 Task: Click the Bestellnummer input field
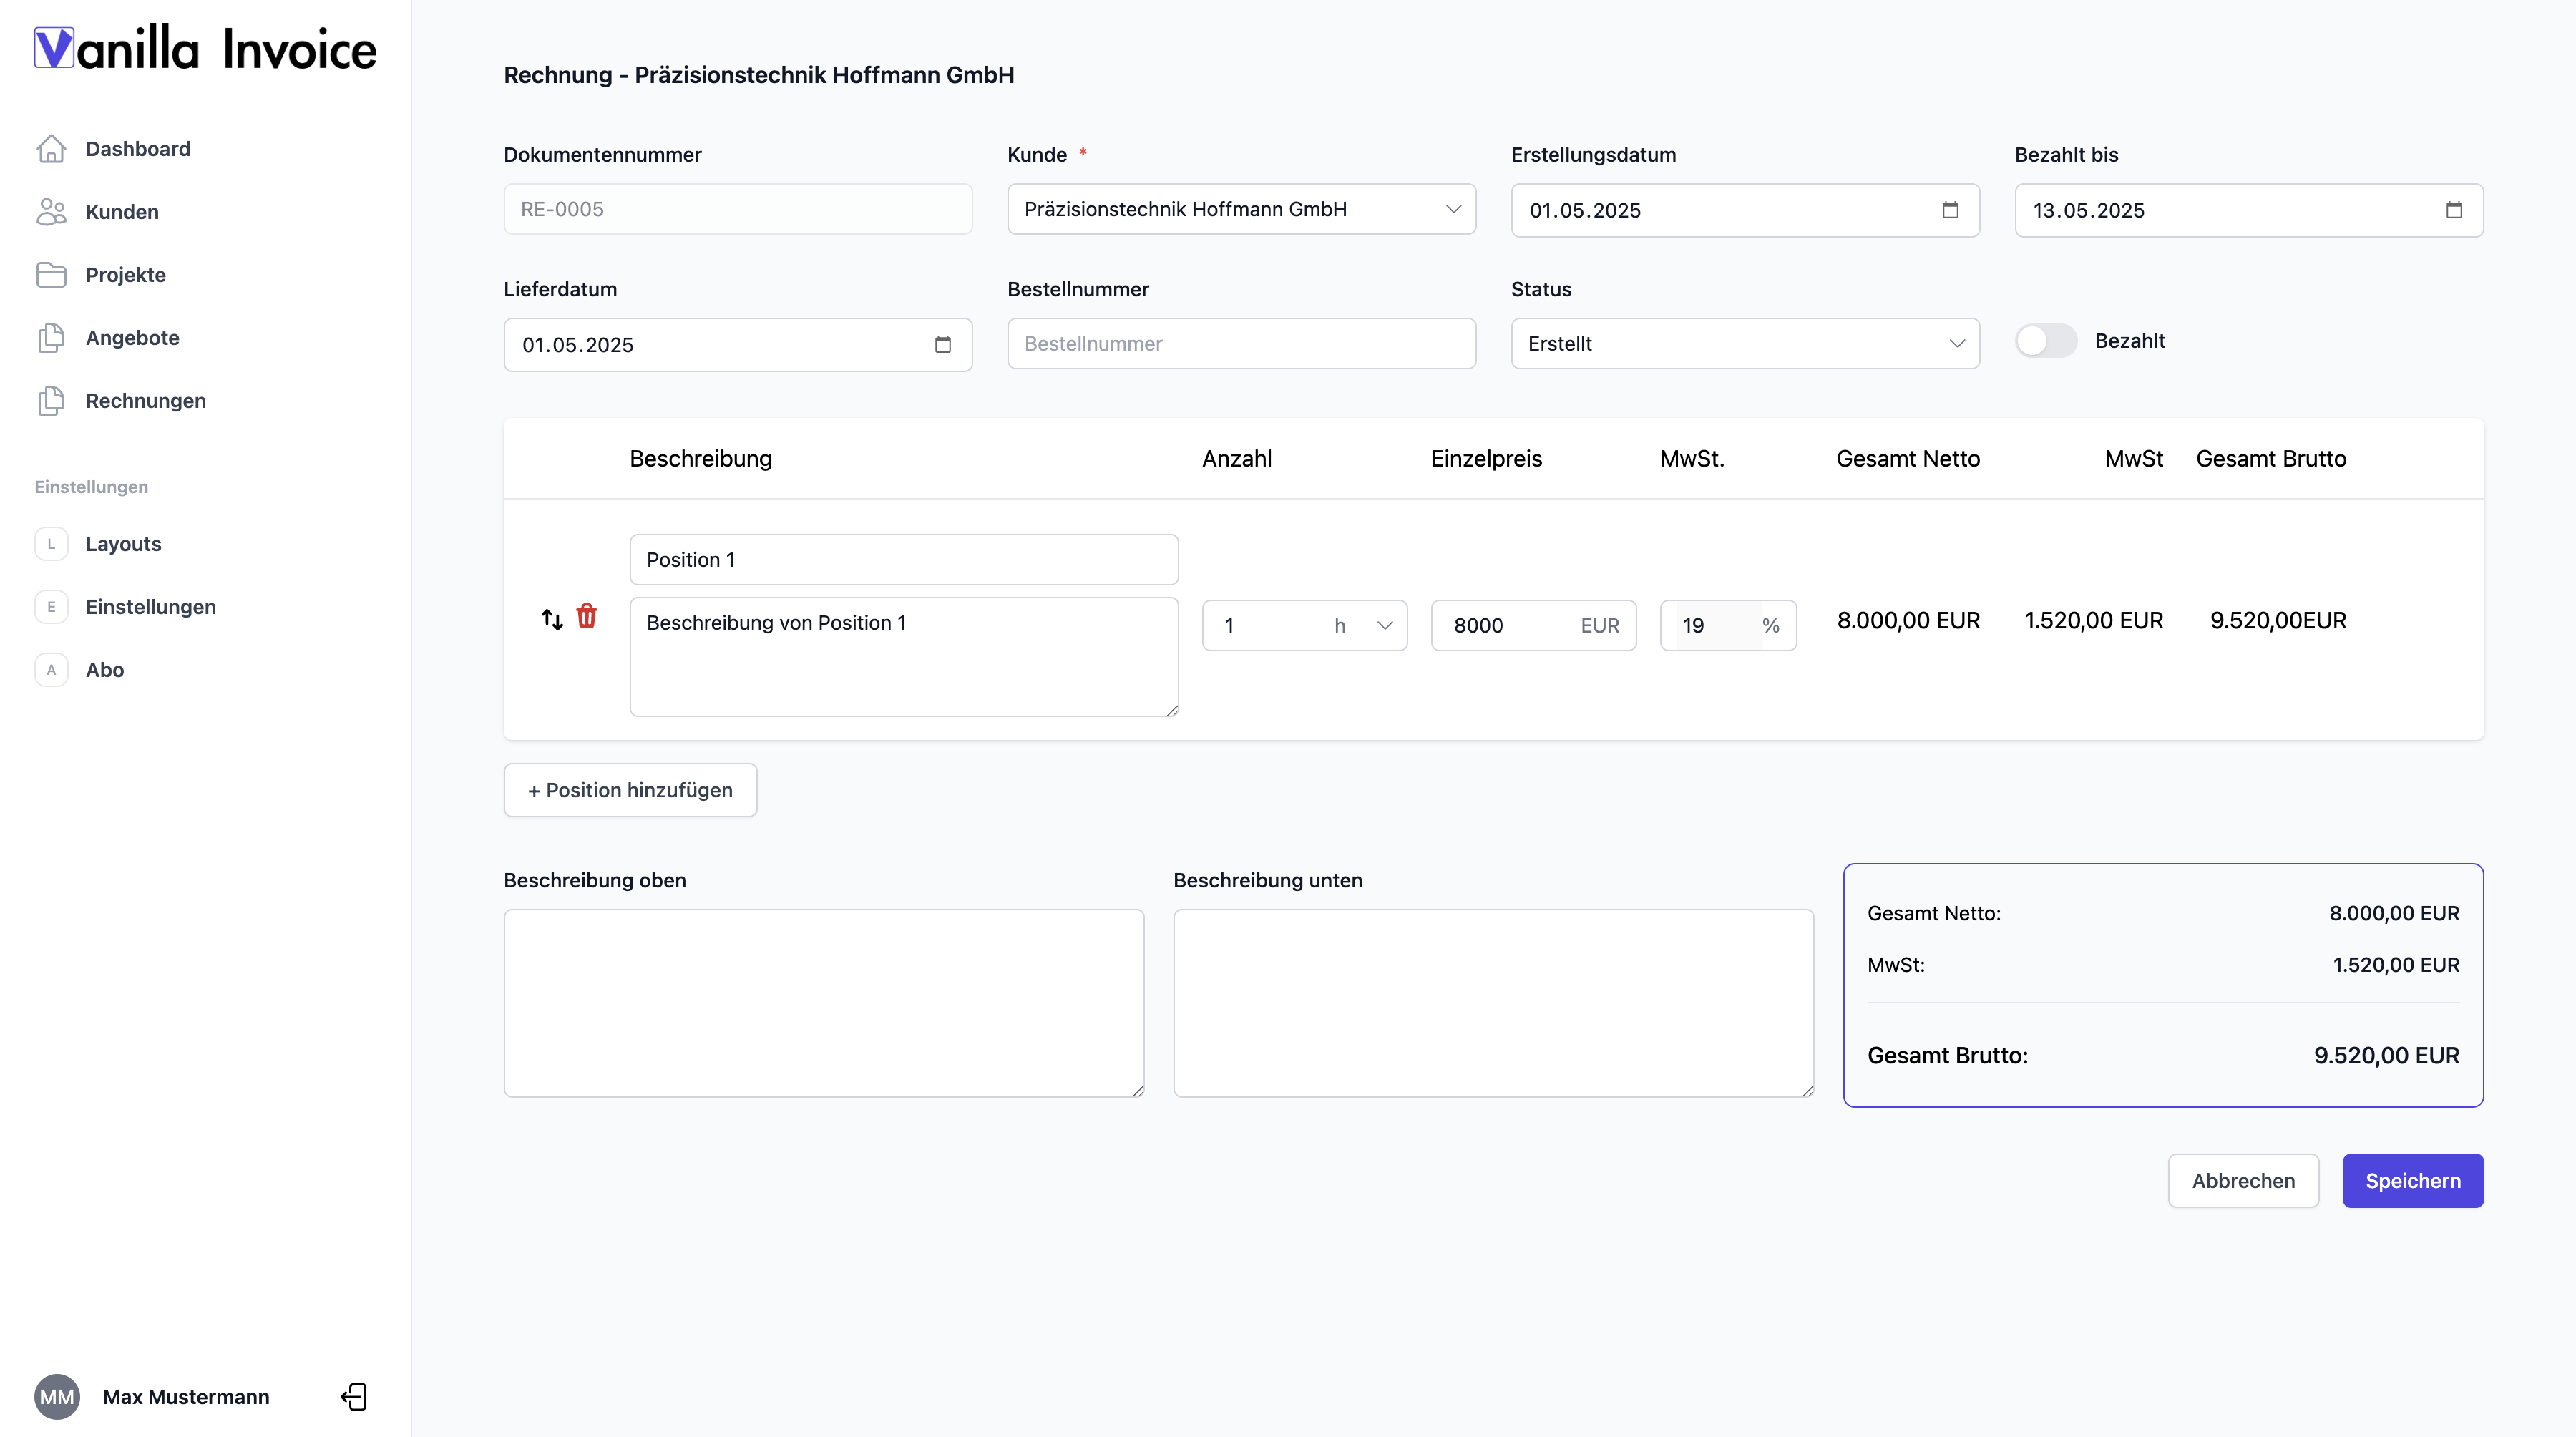coord(1241,344)
